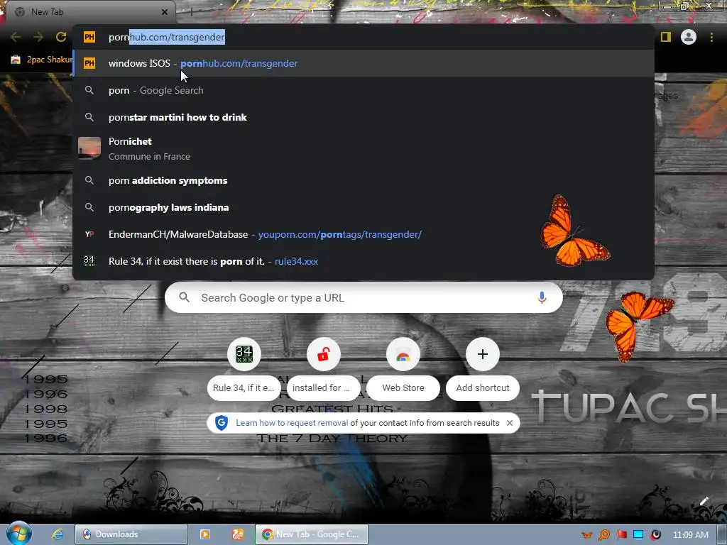The image size is (727, 545).
Task: Choose the Rule 34 rule34.xxx suggestion
Action: (x=363, y=261)
